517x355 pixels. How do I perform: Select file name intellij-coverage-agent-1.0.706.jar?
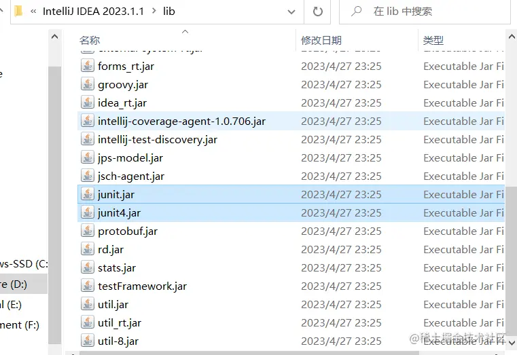tap(181, 122)
